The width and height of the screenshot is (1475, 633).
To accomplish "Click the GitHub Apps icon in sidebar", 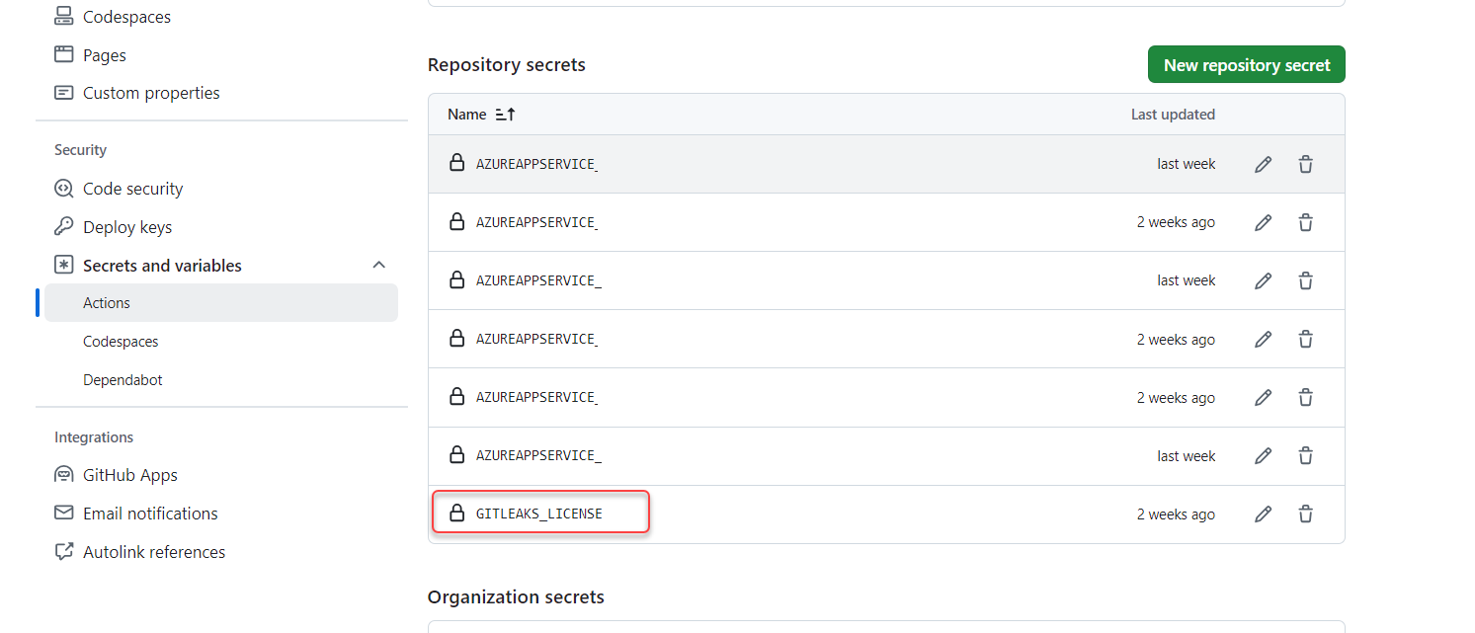I will 64,475.
